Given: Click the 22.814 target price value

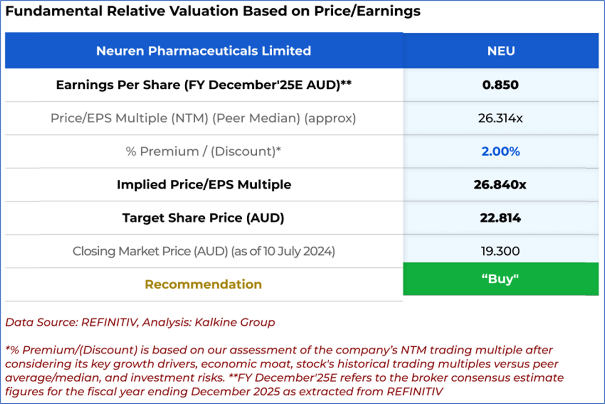Looking at the screenshot, I should pyautogui.click(x=501, y=218).
